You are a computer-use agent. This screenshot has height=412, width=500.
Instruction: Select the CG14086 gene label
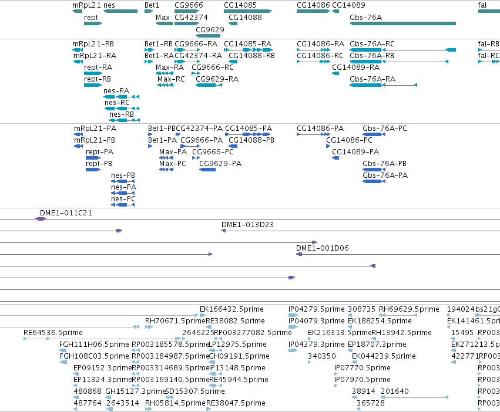click(x=313, y=5)
